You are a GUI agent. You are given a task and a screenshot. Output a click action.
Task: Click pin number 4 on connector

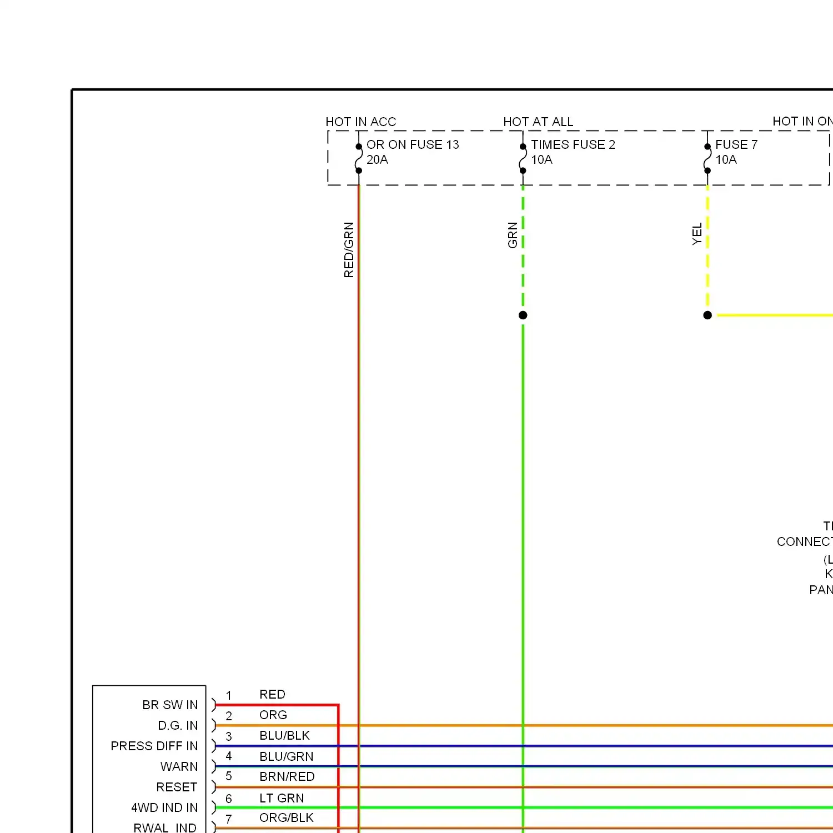tap(228, 756)
